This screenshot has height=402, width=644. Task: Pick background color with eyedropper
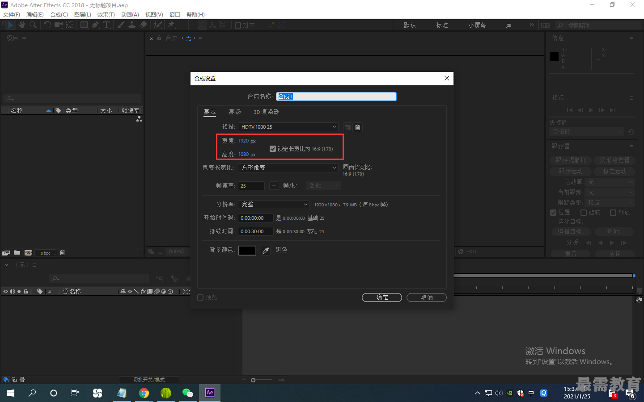(266, 251)
